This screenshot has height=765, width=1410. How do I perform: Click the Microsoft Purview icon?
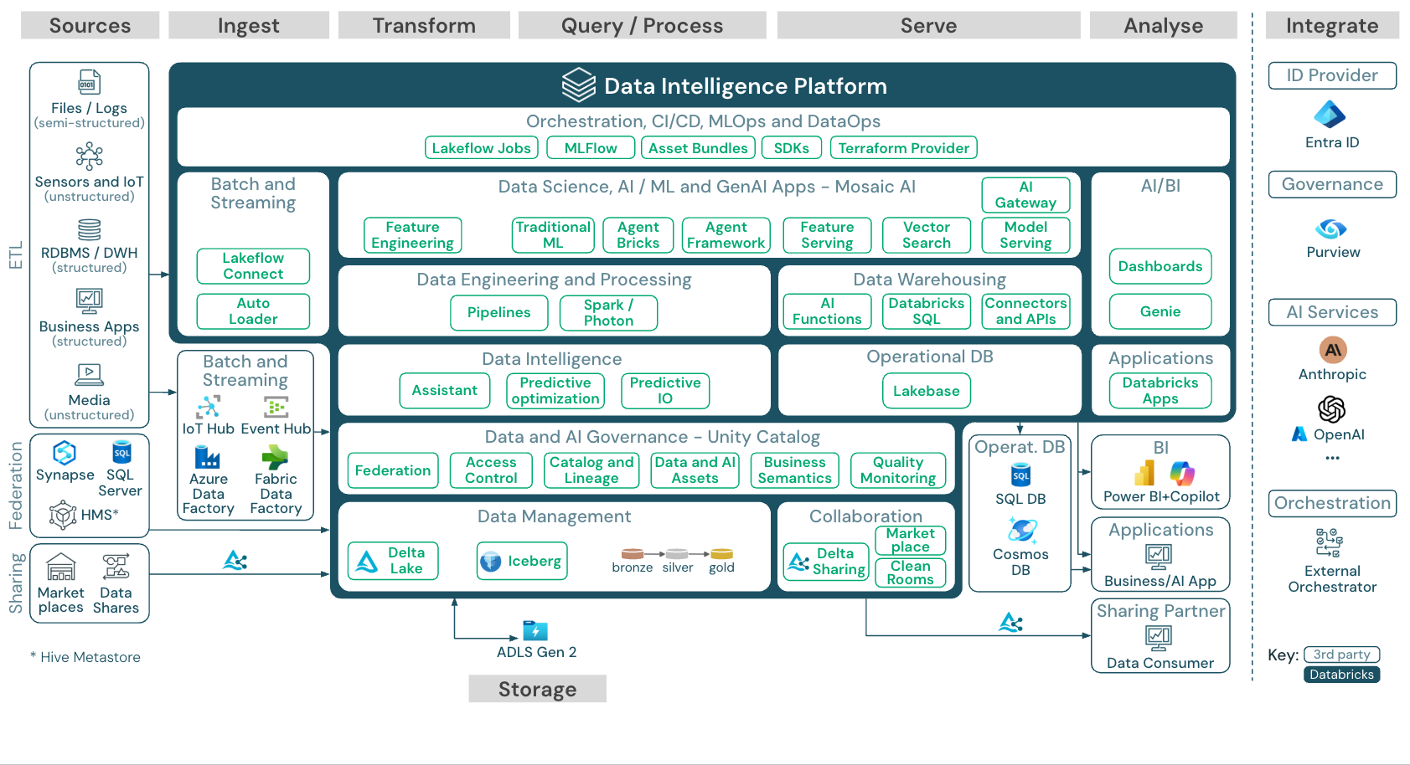(1332, 228)
